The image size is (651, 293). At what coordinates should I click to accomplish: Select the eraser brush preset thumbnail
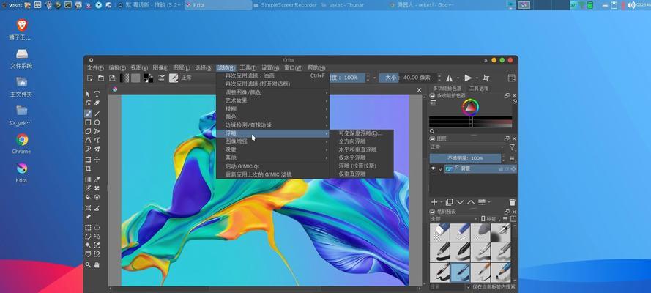[439, 232]
